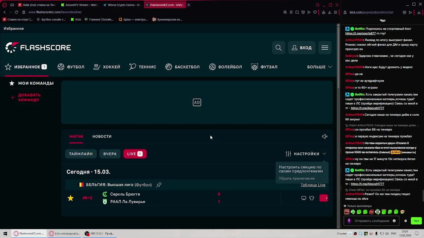Switch to Winna Crypto Casino tab

coord(122,5)
